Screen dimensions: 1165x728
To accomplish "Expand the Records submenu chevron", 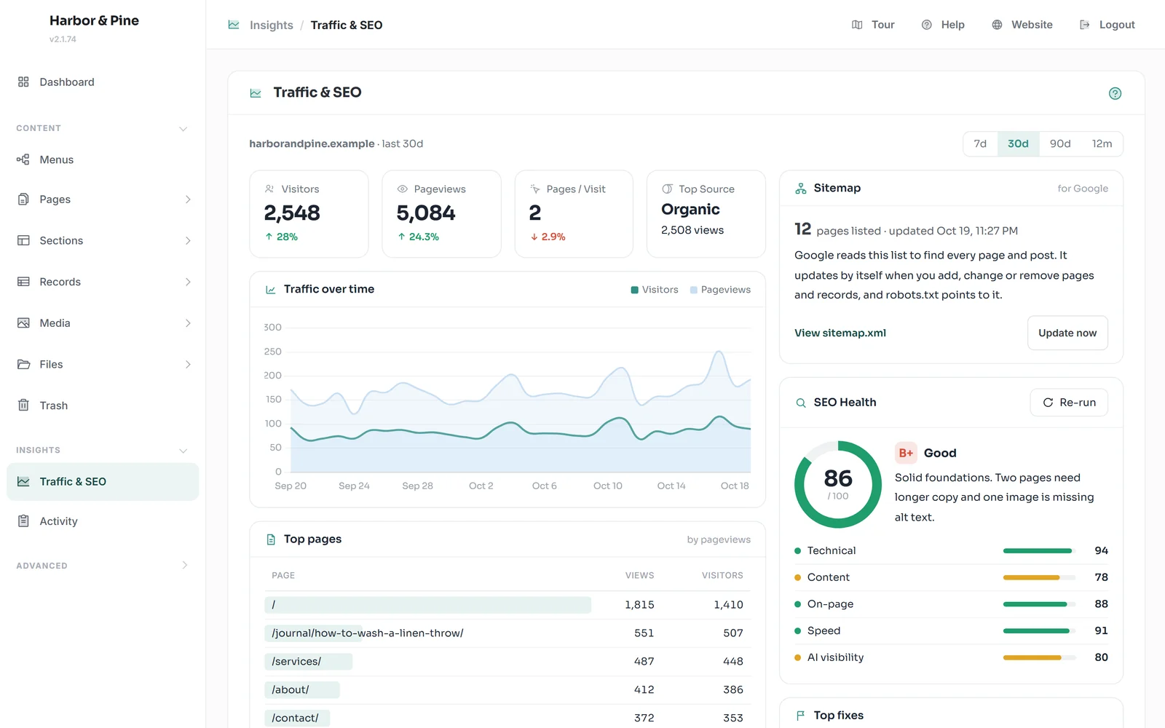I will coord(188,282).
